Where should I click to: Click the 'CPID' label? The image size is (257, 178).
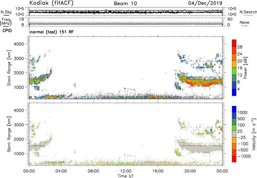tap(7, 31)
